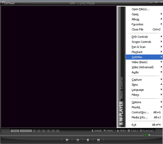This screenshot has width=163, height=144.
Task: Open the Filters submenu
Action: (144, 95)
